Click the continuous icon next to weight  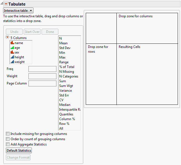tap(12, 62)
